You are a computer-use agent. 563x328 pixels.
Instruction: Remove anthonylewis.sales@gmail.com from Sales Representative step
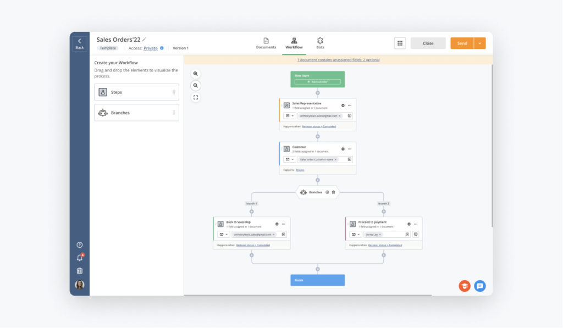coord(340,116)
